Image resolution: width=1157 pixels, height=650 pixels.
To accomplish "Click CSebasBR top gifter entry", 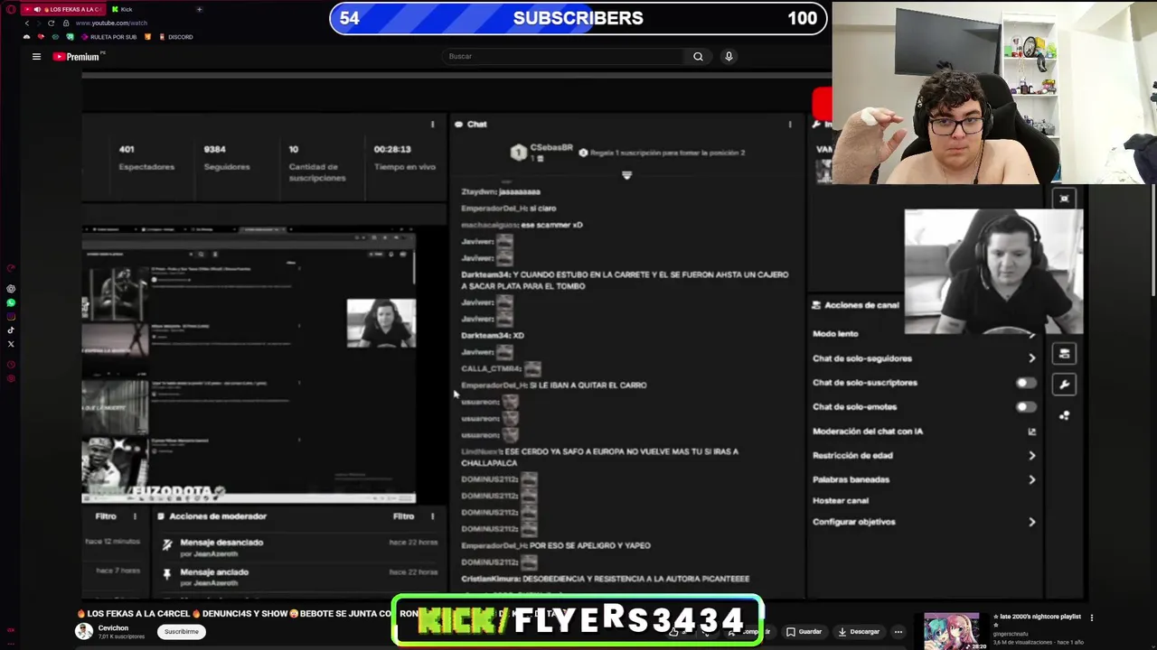I will (541, 152).
